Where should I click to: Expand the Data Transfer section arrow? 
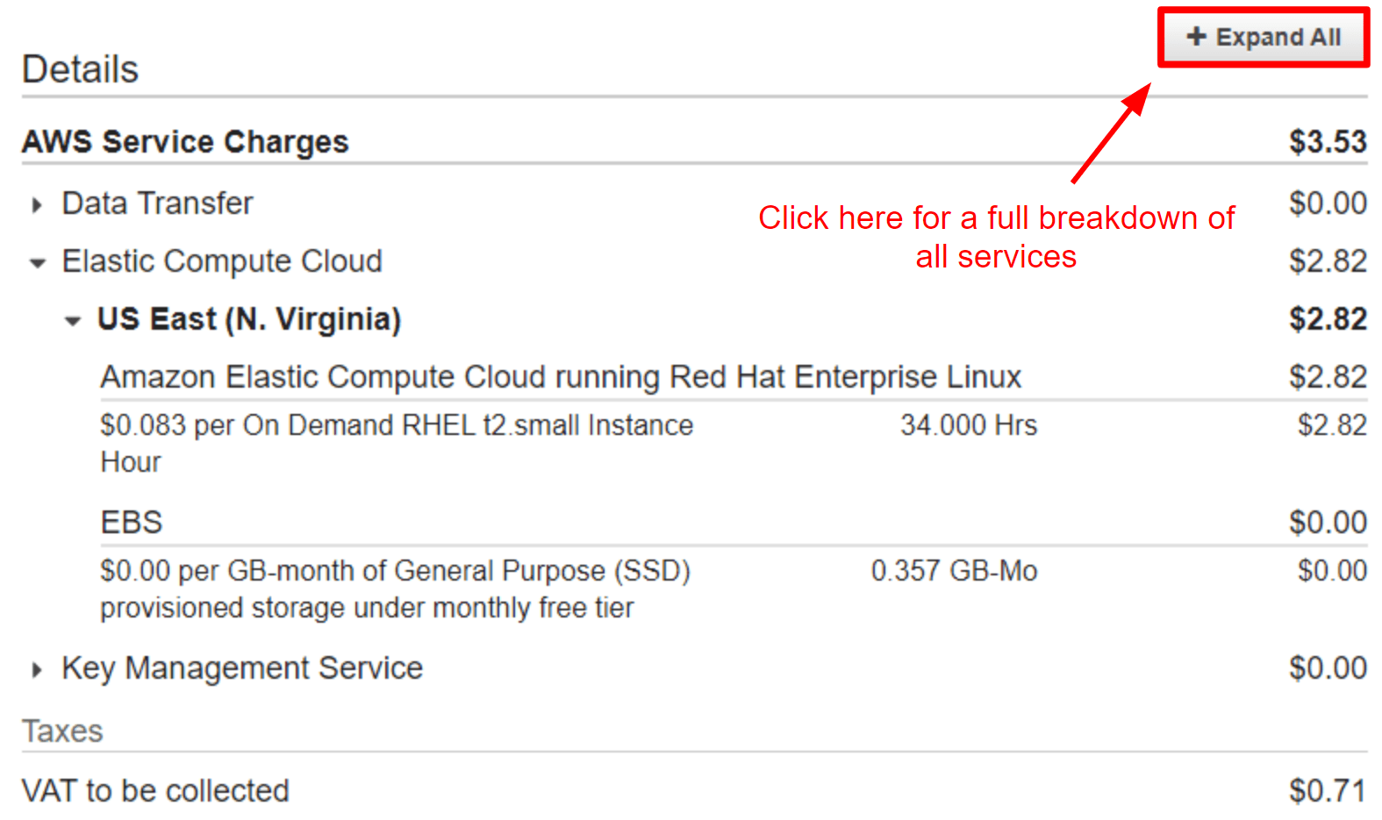pyautogui.click(x=36, y=205)
